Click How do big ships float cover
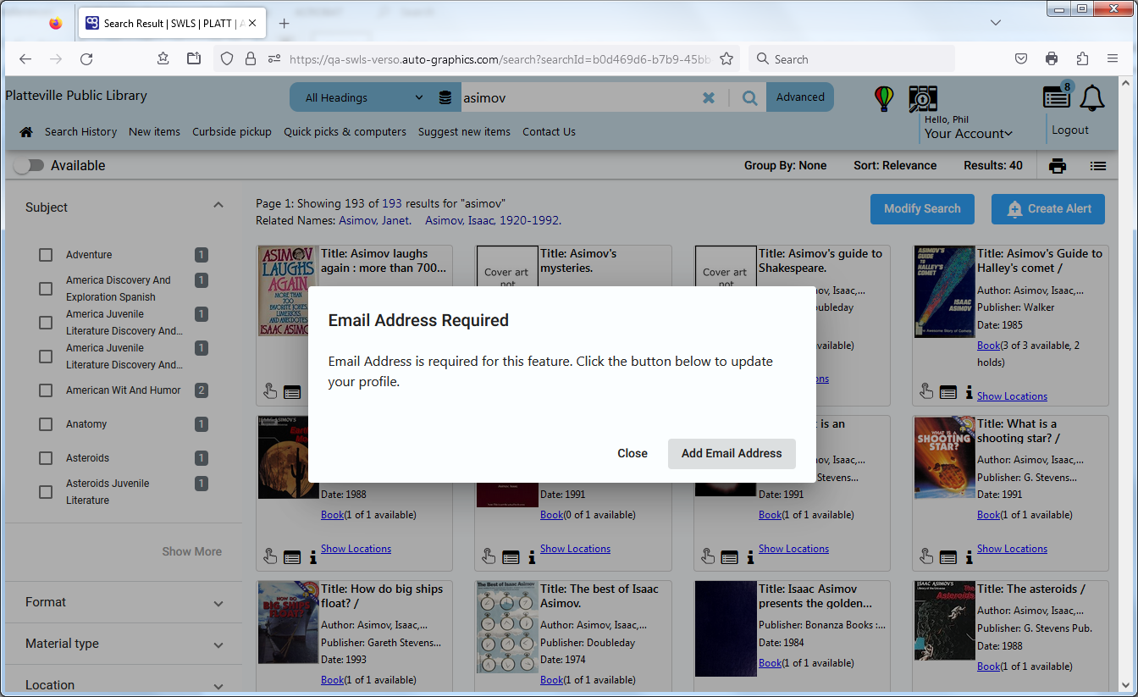The width and height of the screenshot is (1138, 697). click(x=288, y=622)
